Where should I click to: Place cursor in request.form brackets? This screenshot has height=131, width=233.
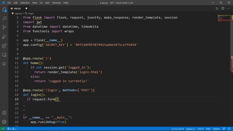pyautogui.click(x=57, y=99)
